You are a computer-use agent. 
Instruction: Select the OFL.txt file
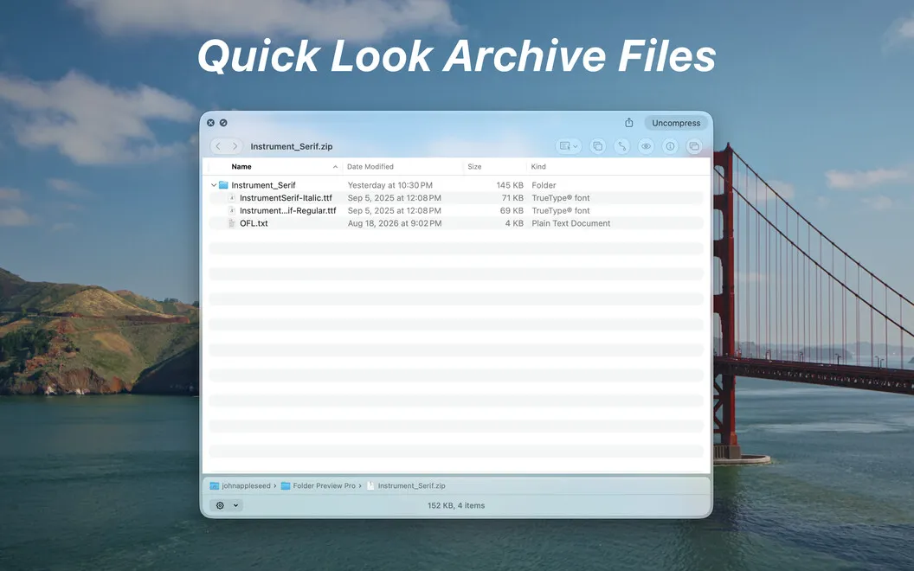pos(456,223)
